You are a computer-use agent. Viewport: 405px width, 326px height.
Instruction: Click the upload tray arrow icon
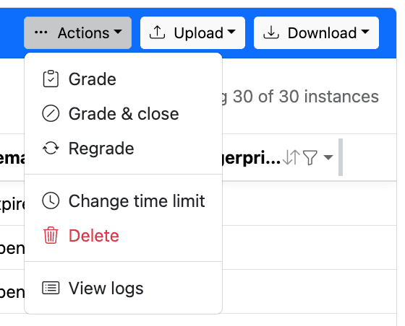157,32
